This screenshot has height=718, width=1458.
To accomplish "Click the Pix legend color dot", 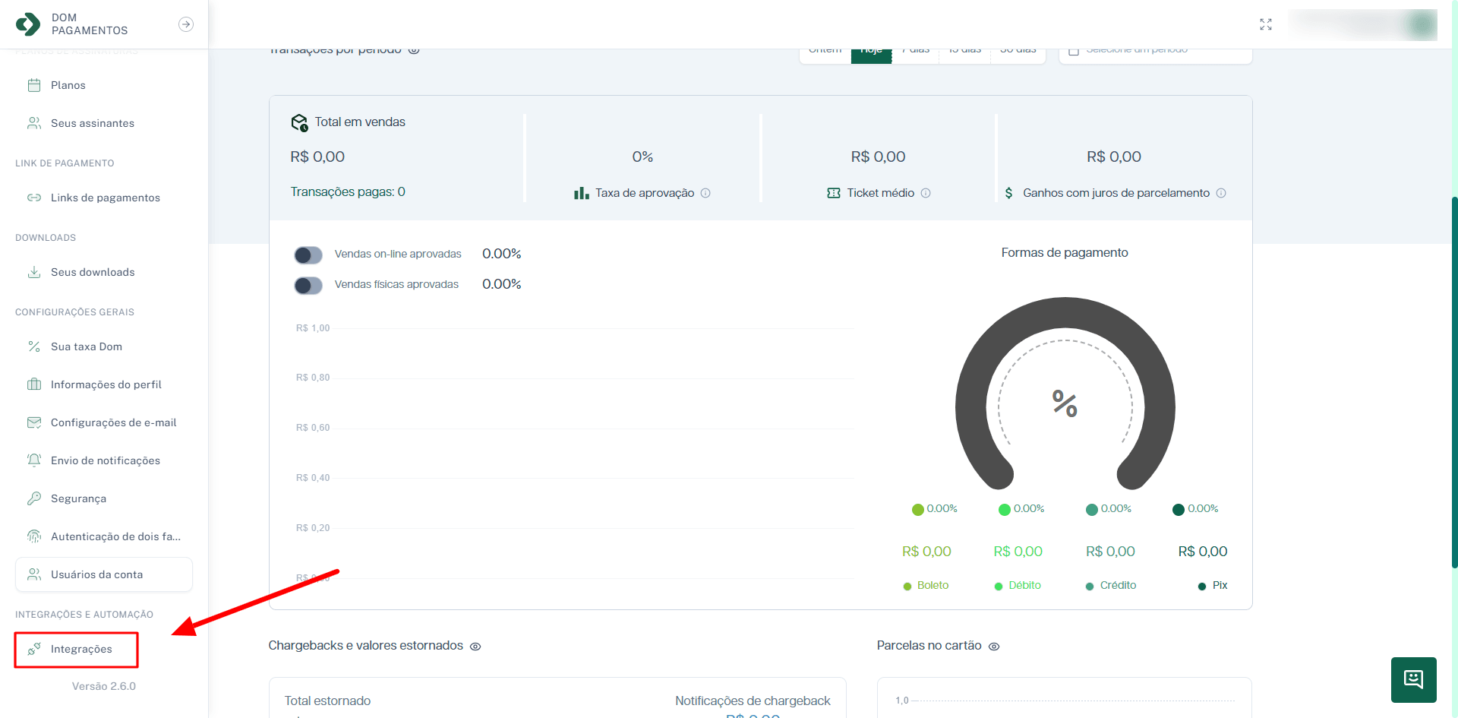I will [x=1202, y=586].
